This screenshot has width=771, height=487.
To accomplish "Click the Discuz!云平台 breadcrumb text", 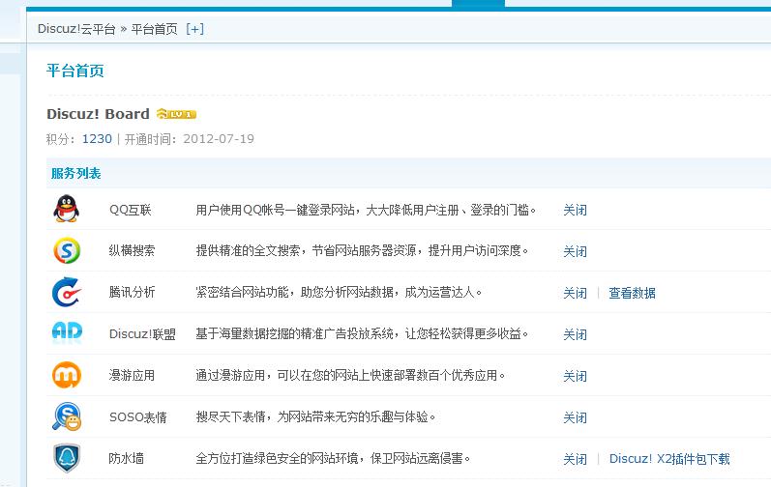I will (x=76, y=29).
